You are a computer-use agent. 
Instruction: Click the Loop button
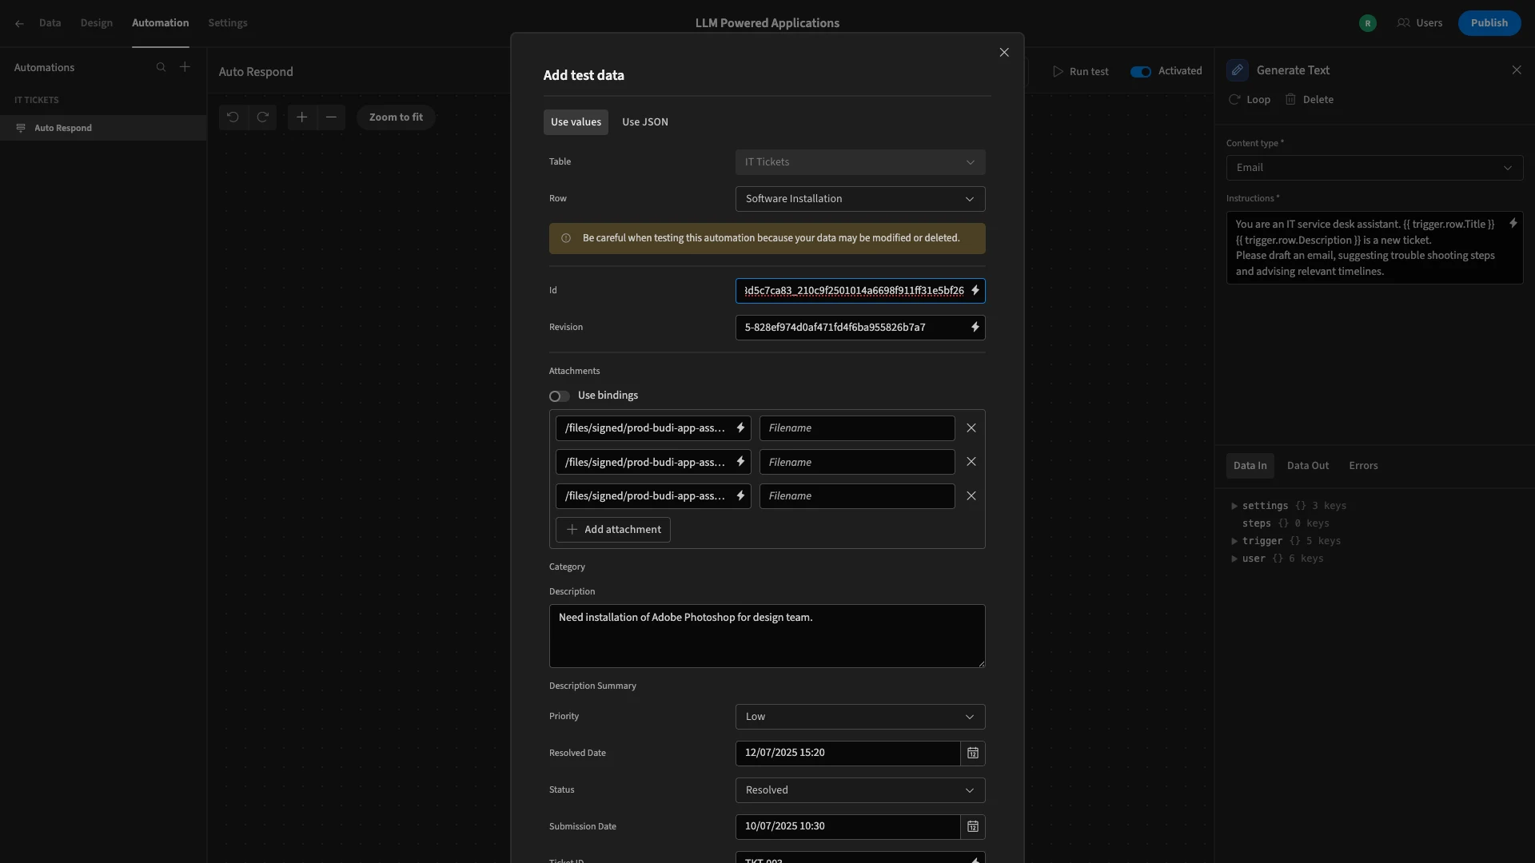pyautogui.click(x=1250, y=100)
